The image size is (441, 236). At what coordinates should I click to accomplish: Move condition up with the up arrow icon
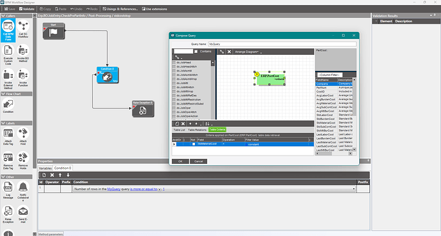click(60, 175)
